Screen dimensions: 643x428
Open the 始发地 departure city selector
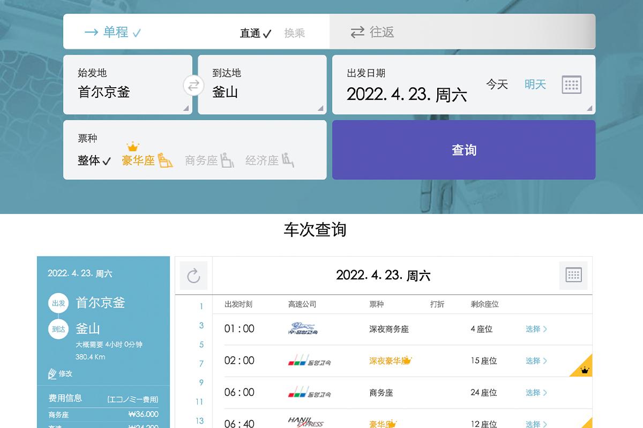point(128,85)
